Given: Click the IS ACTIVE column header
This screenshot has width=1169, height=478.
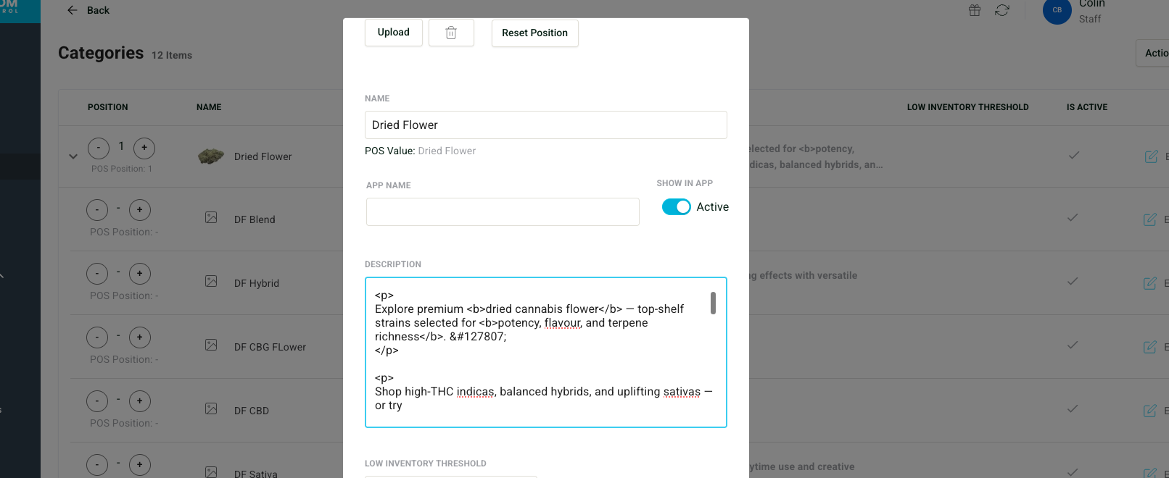Looking at the screenshot, I should pyautogui.click(x=1086, y=107).
